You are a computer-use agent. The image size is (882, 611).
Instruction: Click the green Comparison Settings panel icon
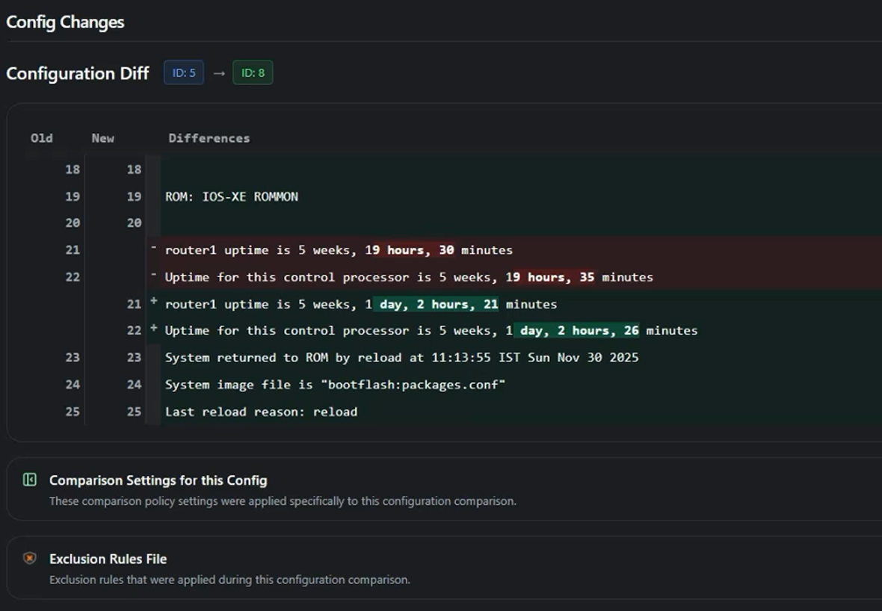[x=29, y=480]
